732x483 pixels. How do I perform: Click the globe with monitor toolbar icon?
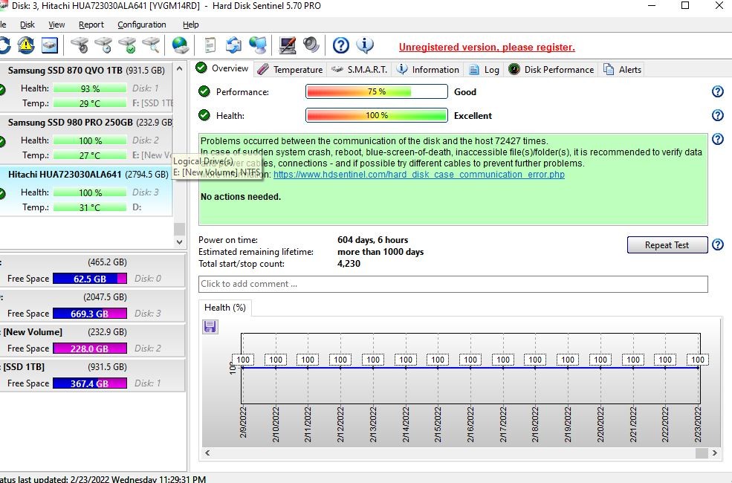pos(258,45)
